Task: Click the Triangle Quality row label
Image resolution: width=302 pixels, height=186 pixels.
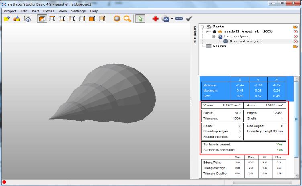Action: click(x=215, y=174)
